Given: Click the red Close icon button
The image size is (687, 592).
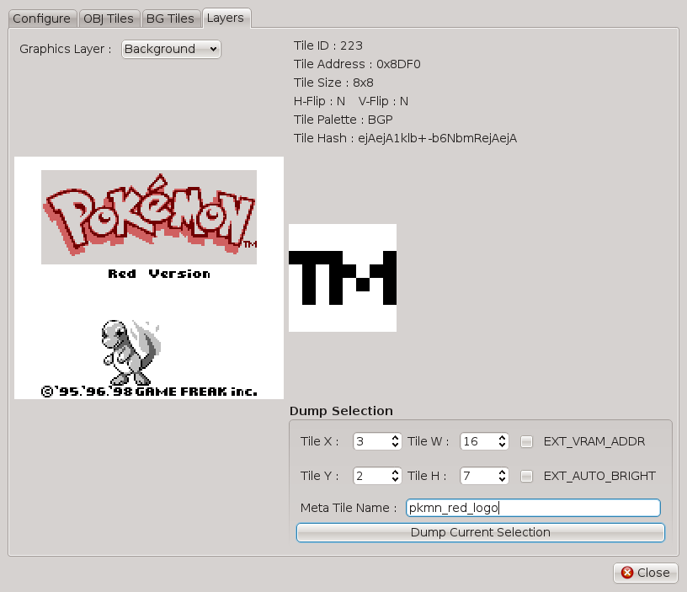Looking at the screenshot, I should (646, 573).
